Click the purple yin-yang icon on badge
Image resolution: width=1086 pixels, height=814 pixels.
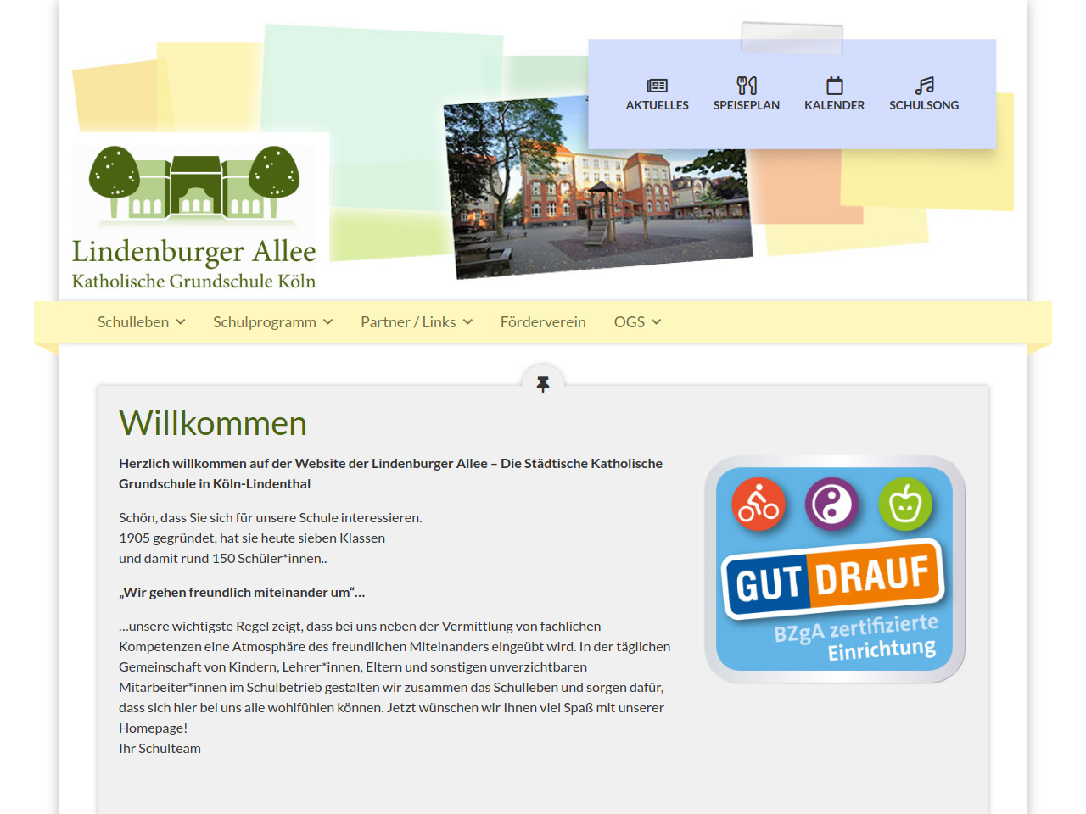coord(831,505)
